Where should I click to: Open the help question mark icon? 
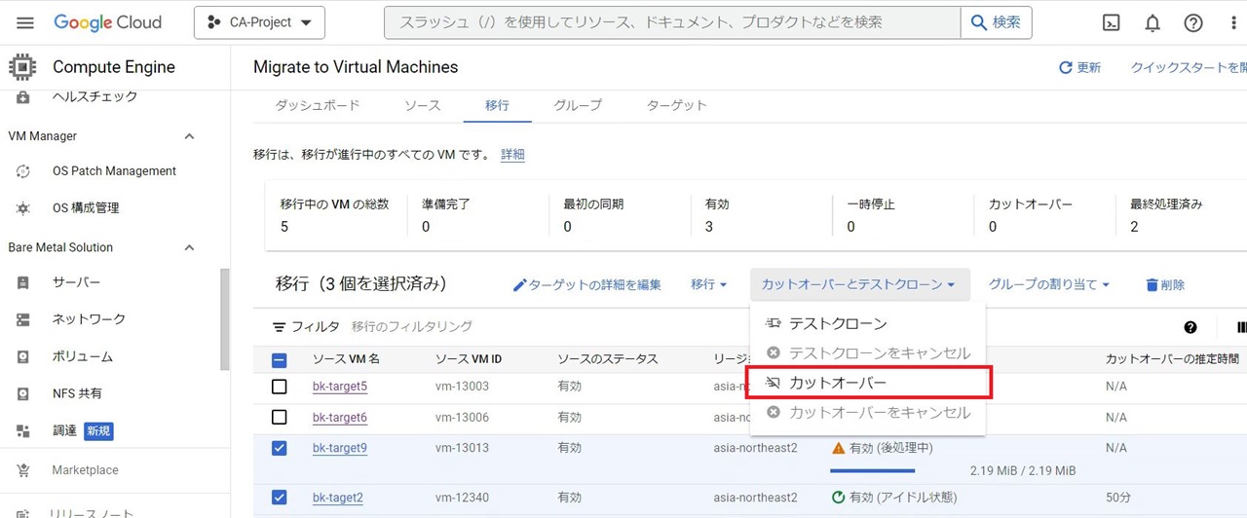(1193, 22)
